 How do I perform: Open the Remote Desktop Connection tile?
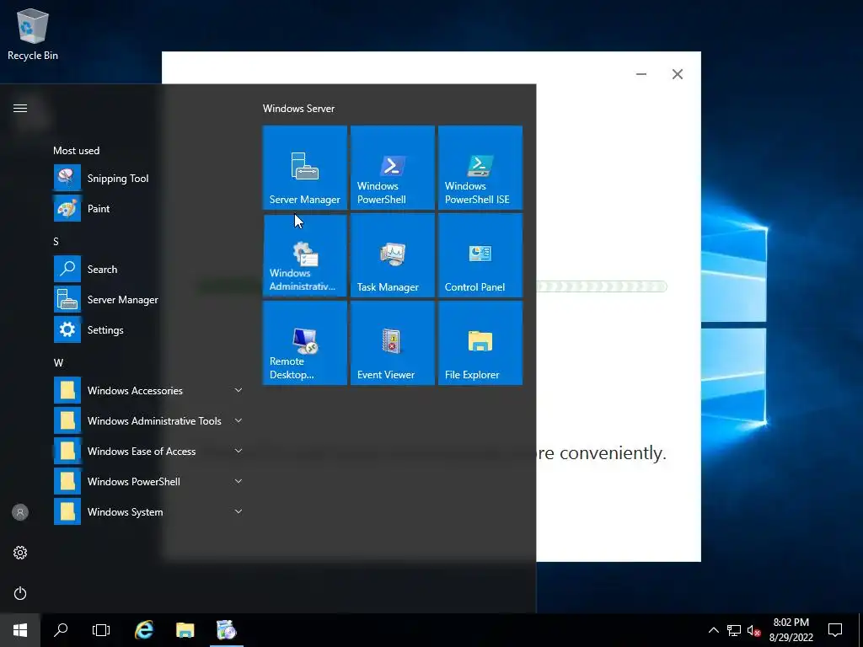coord(305,343)
